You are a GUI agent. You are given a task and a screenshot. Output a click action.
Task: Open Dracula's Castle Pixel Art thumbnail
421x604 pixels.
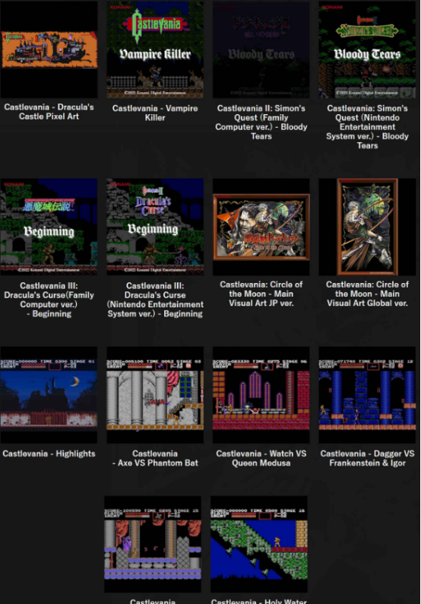tap(49, 49)
